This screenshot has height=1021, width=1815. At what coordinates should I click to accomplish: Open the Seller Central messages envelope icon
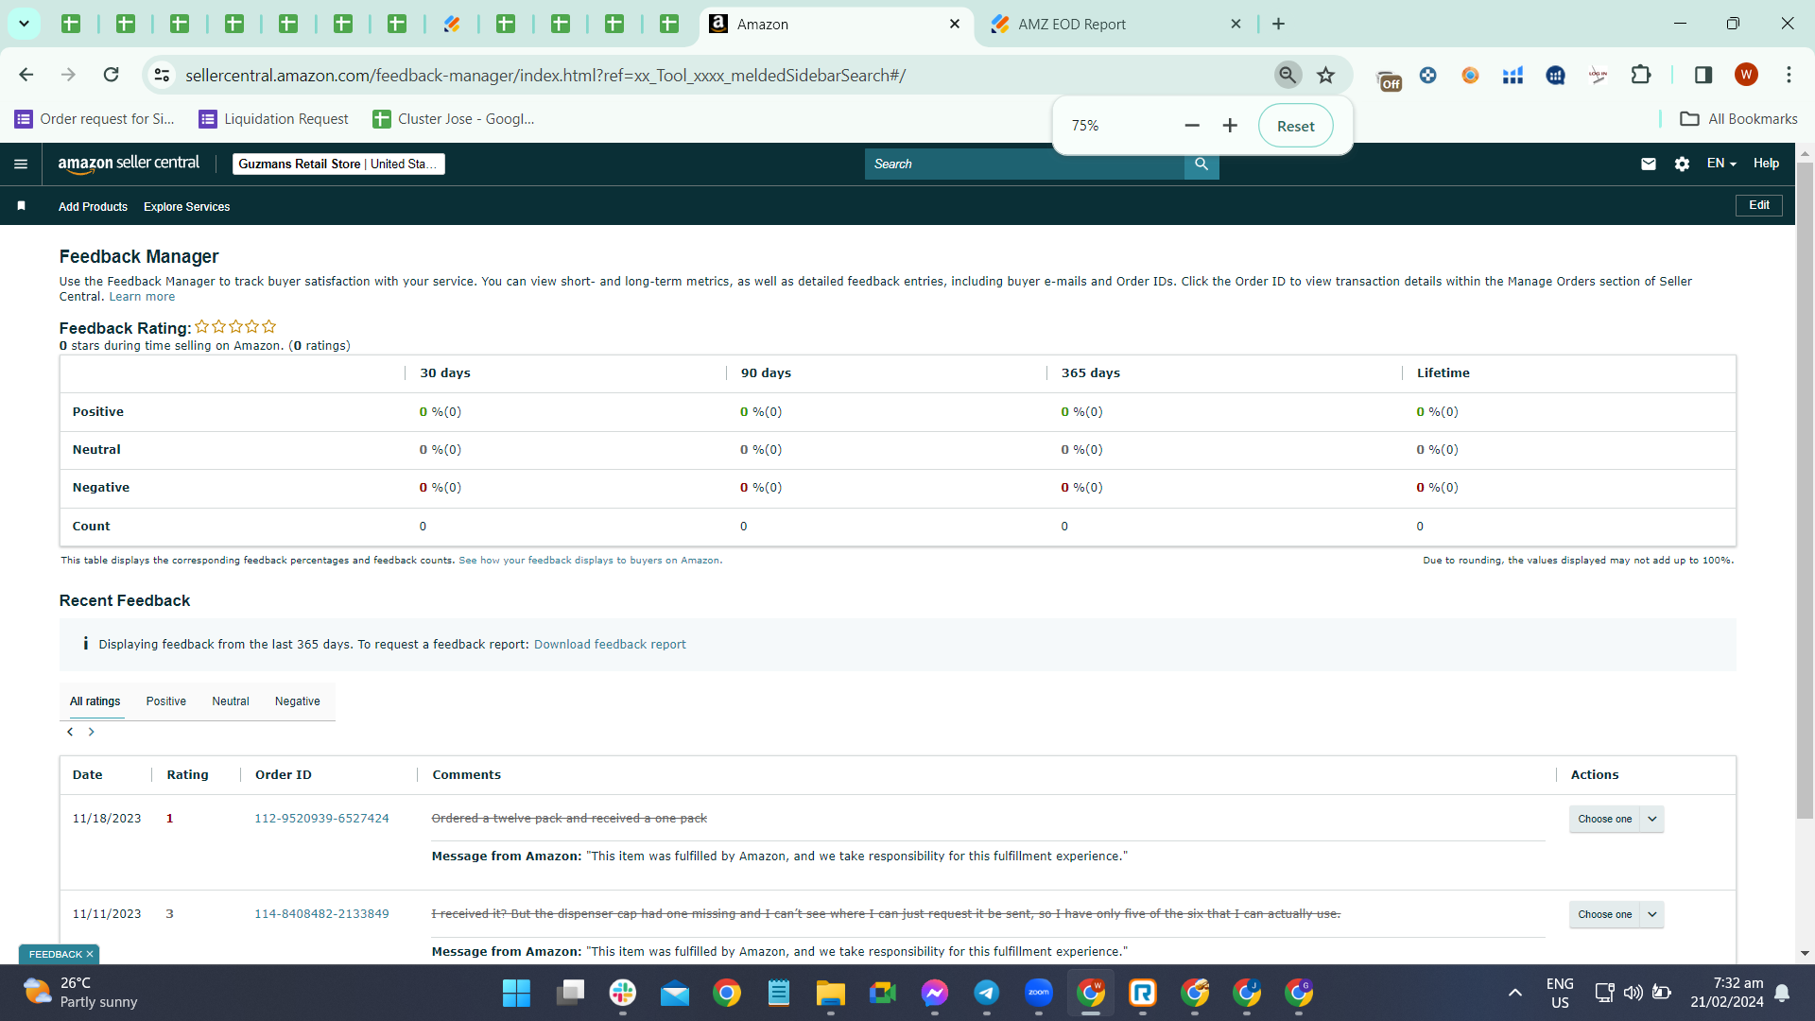[x=1649, y=164]
